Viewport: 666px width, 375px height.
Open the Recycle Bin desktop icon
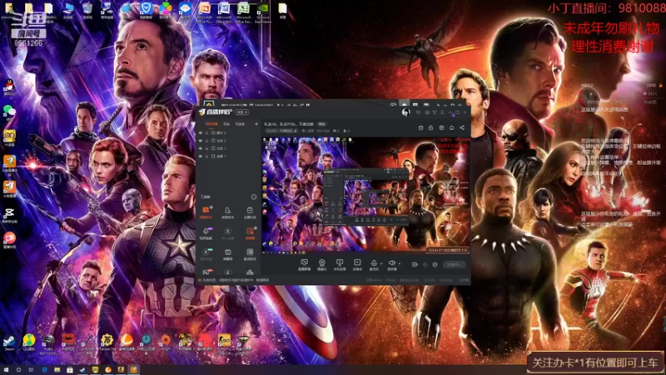[x=87, y=10]
